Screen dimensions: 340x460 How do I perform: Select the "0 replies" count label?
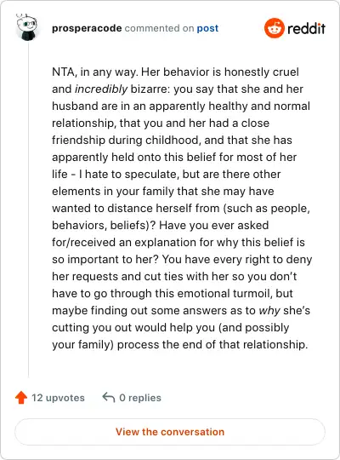tap(140, 398)
